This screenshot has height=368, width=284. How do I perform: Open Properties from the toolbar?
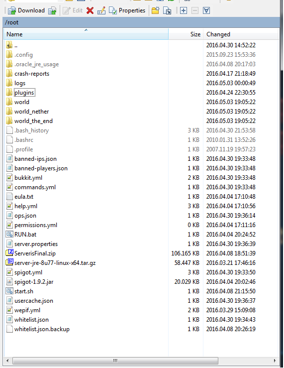click(x=127, y=10)
